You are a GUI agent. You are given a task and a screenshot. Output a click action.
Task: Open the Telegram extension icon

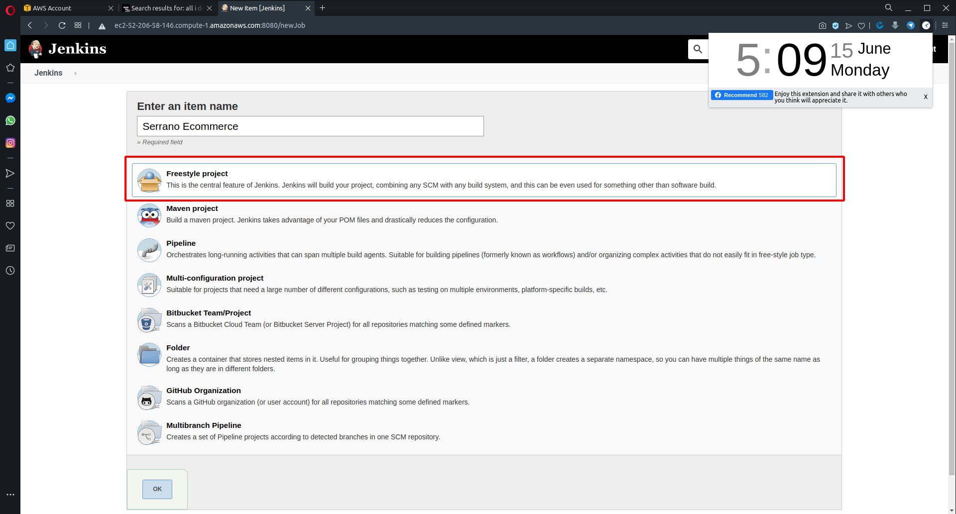click(911, 25)
